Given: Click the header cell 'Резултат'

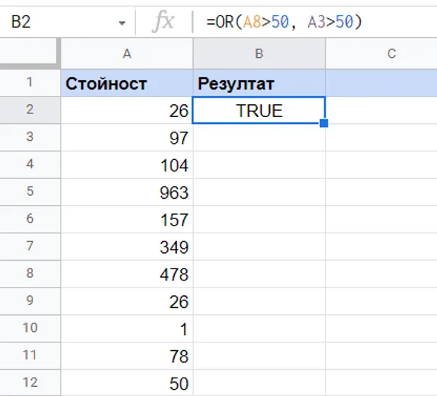Looking at the screenshot, I should (259, 83).
